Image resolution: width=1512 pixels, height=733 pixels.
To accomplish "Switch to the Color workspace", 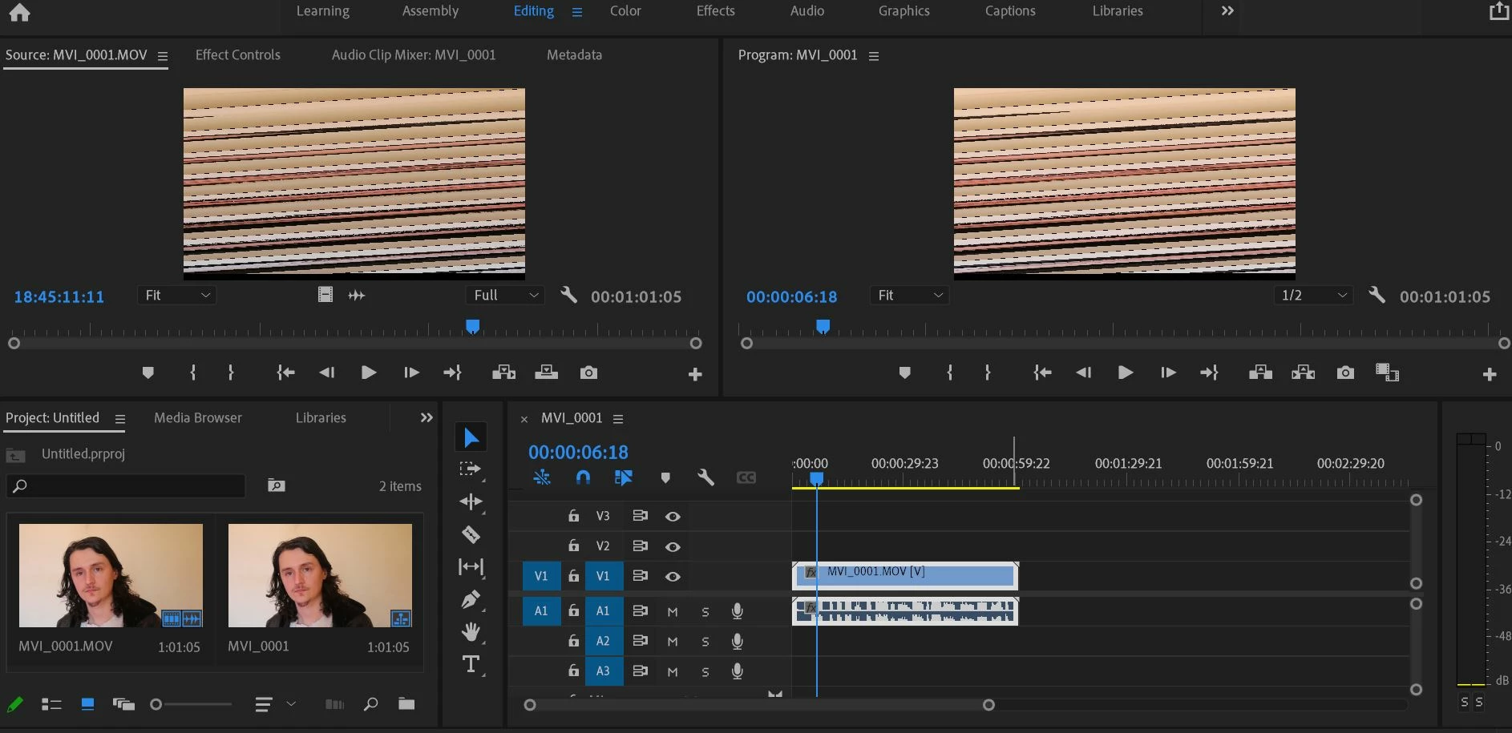I will pyautogui.click(x=625, y=11).
